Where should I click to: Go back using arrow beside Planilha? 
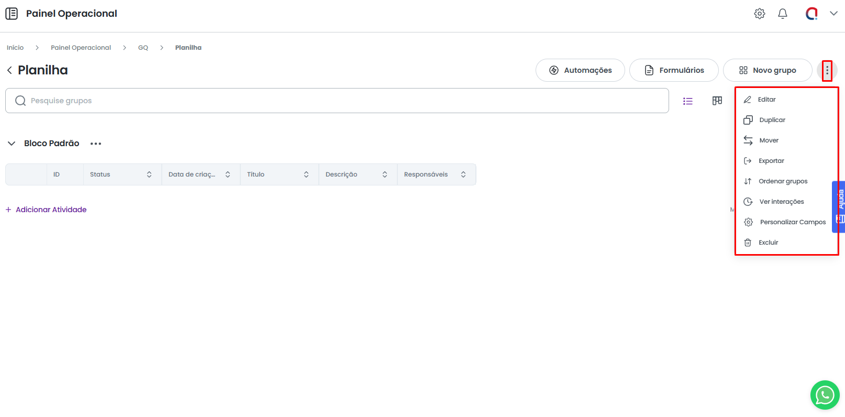pos(9,70)
